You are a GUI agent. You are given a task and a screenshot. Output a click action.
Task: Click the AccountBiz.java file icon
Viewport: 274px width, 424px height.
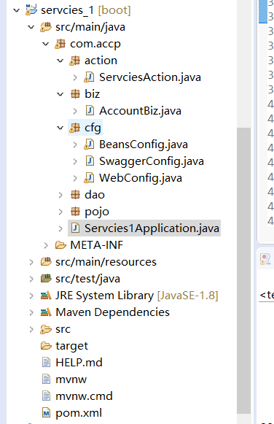tap(90, 111)
